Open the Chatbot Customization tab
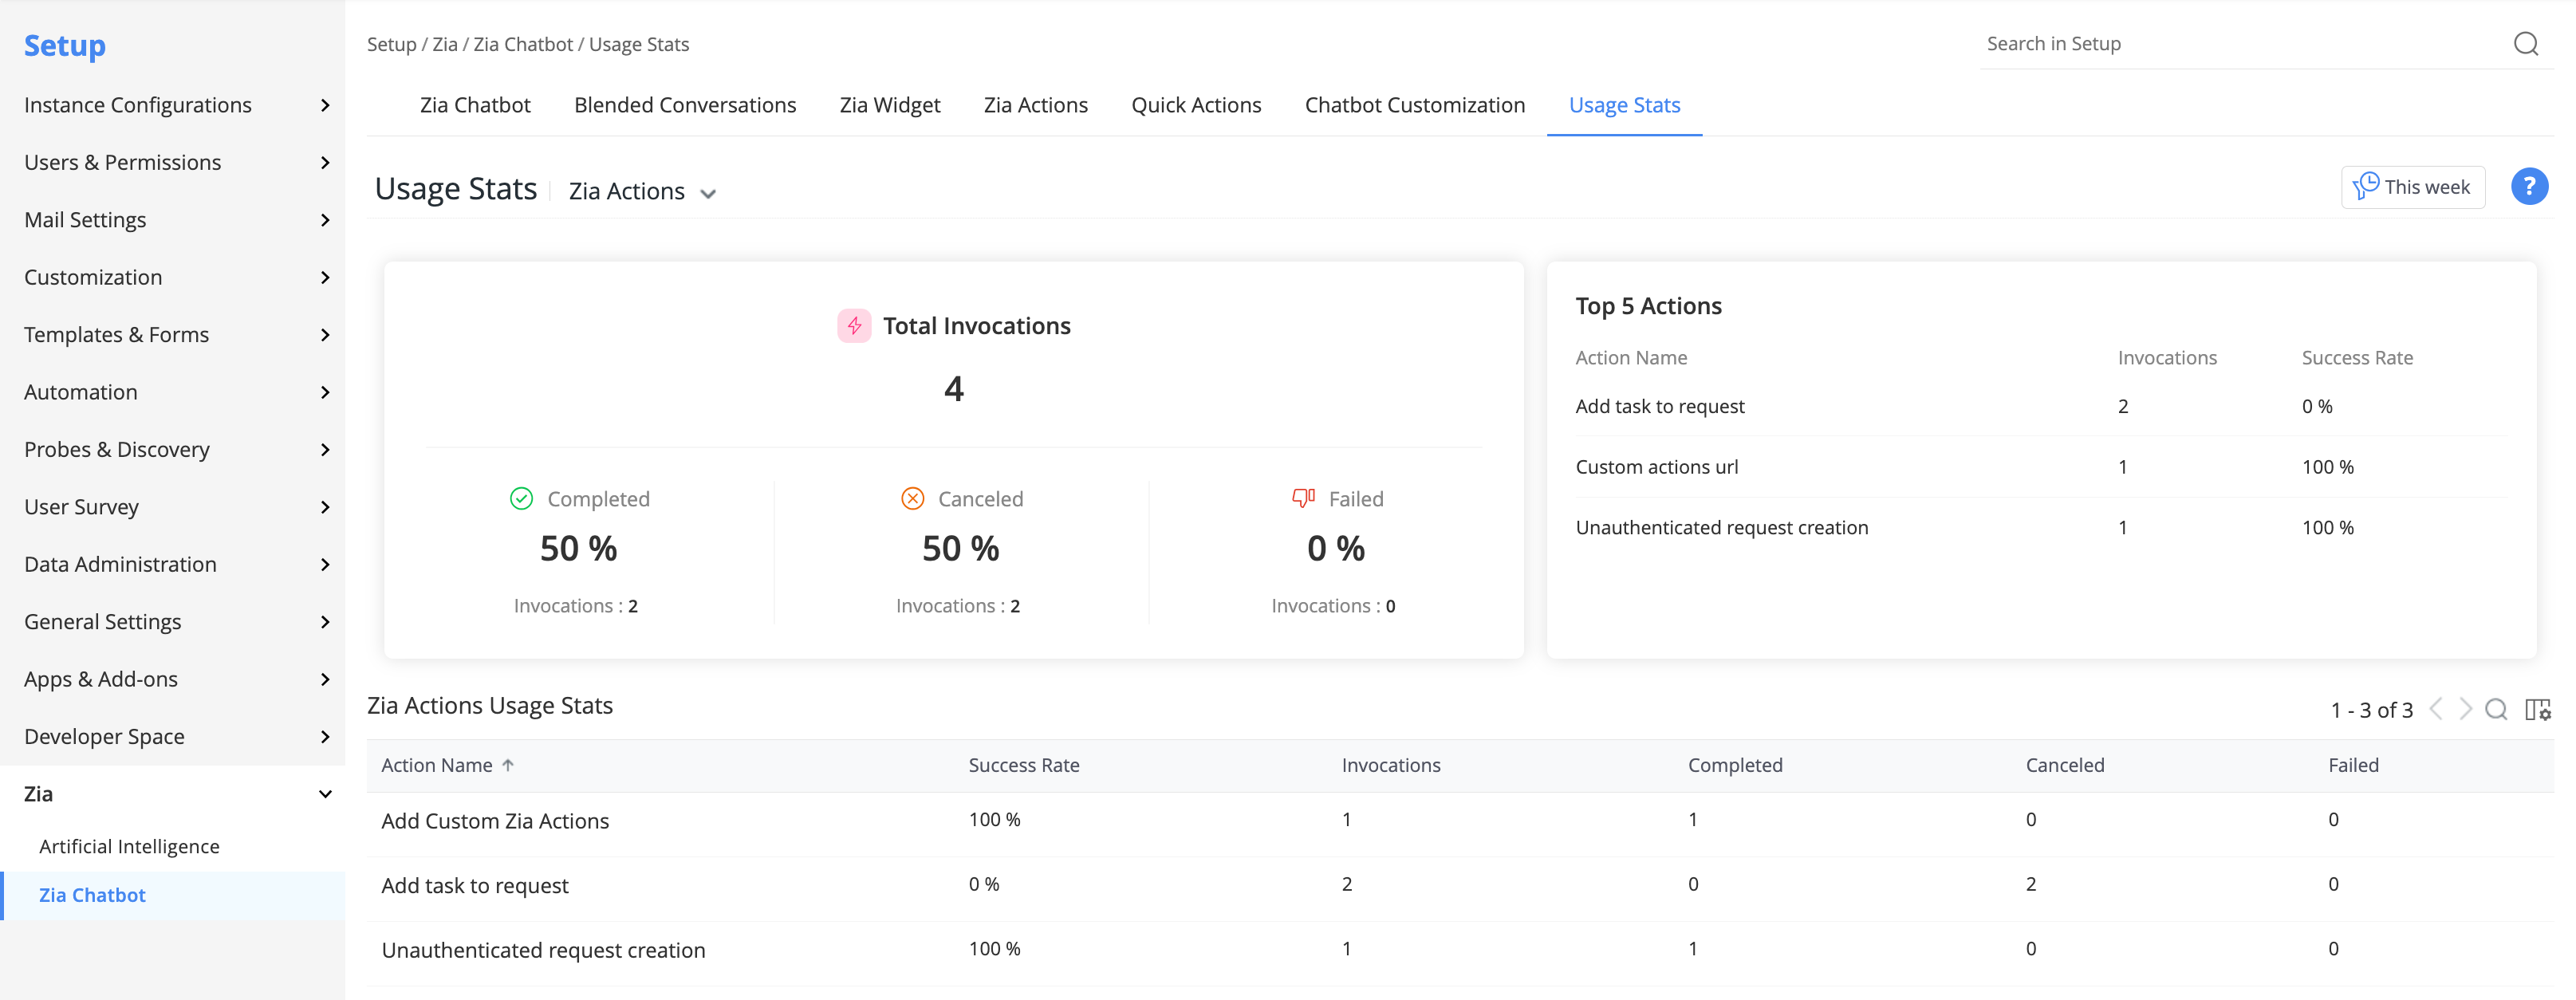The height and width of the screenshot is (1000, 2576). 1414,105
